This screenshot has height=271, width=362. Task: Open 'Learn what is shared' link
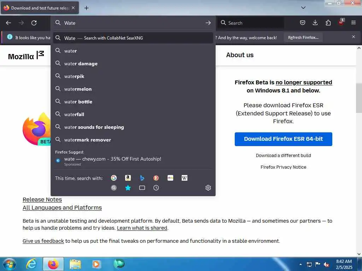[142, 228]
